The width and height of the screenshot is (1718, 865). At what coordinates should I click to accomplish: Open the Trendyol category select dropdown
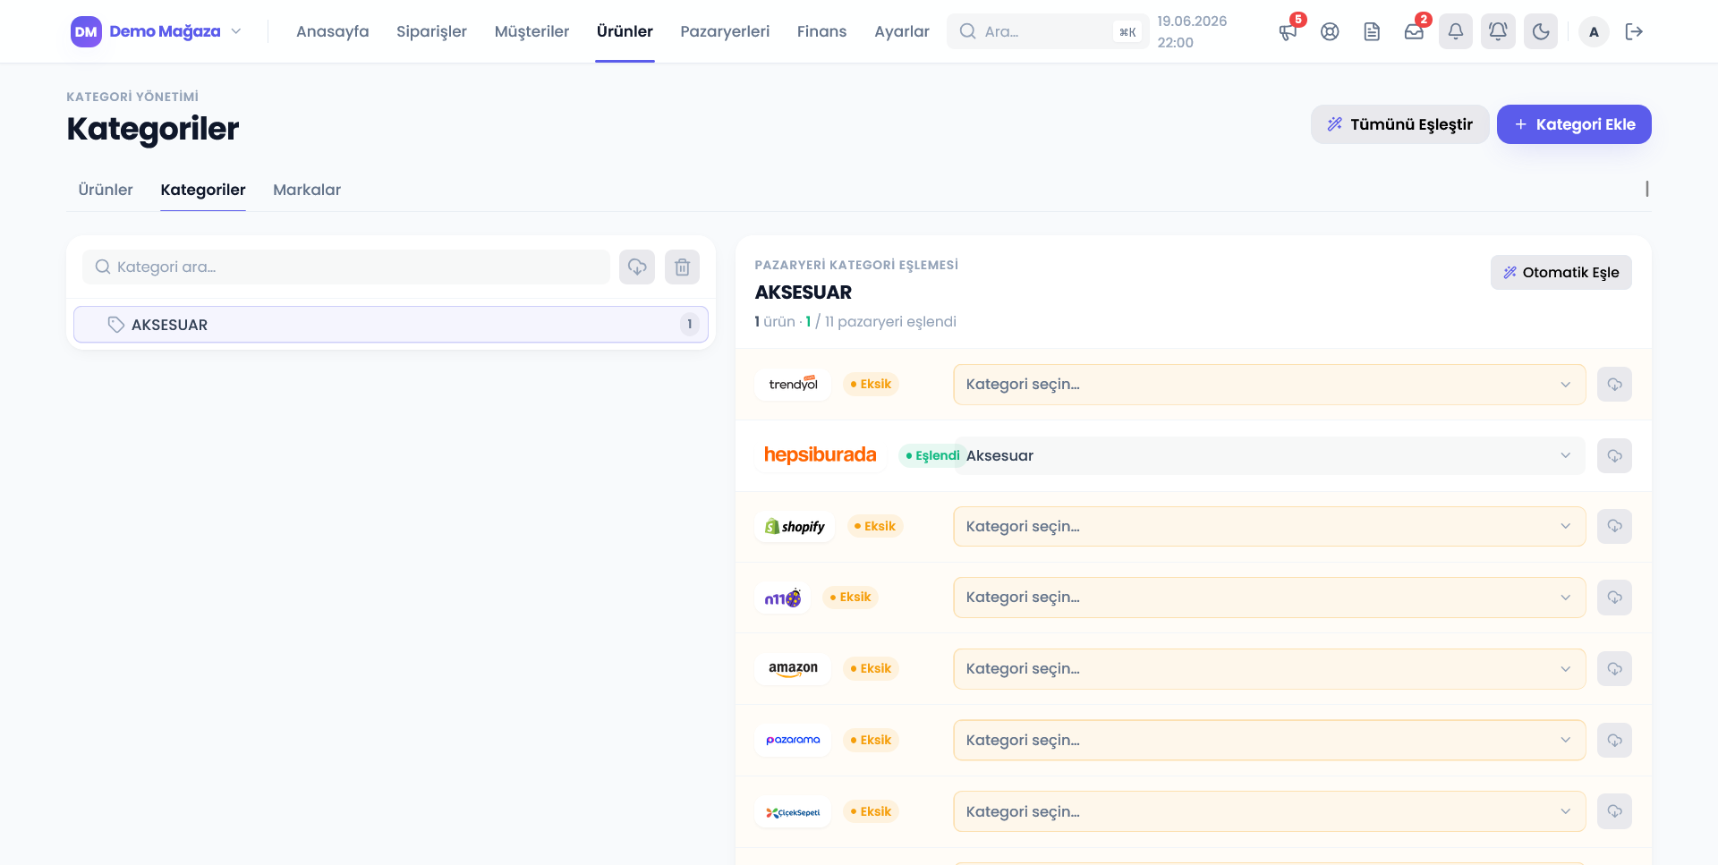coord(1269,385)
